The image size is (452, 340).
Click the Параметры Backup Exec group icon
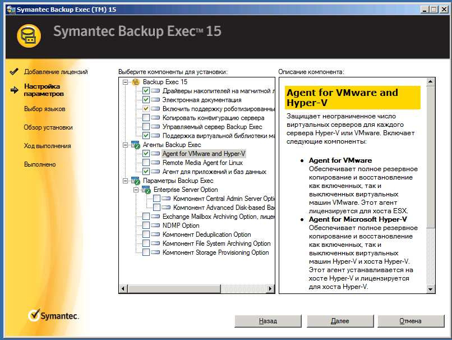pos(136,181)
